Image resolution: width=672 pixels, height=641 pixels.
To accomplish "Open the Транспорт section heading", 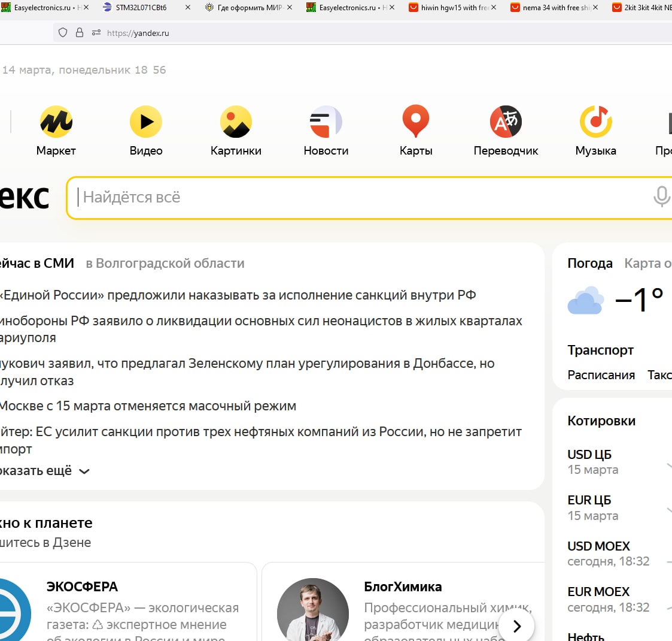I will 600,350.
